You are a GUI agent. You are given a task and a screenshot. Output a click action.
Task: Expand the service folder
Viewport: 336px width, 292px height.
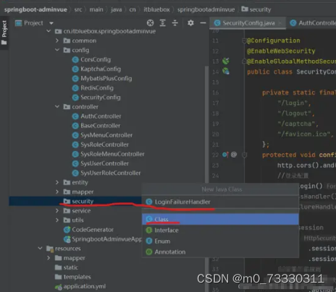click(57, 211)
